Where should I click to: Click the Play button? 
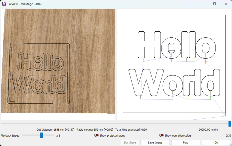[185, 143]
